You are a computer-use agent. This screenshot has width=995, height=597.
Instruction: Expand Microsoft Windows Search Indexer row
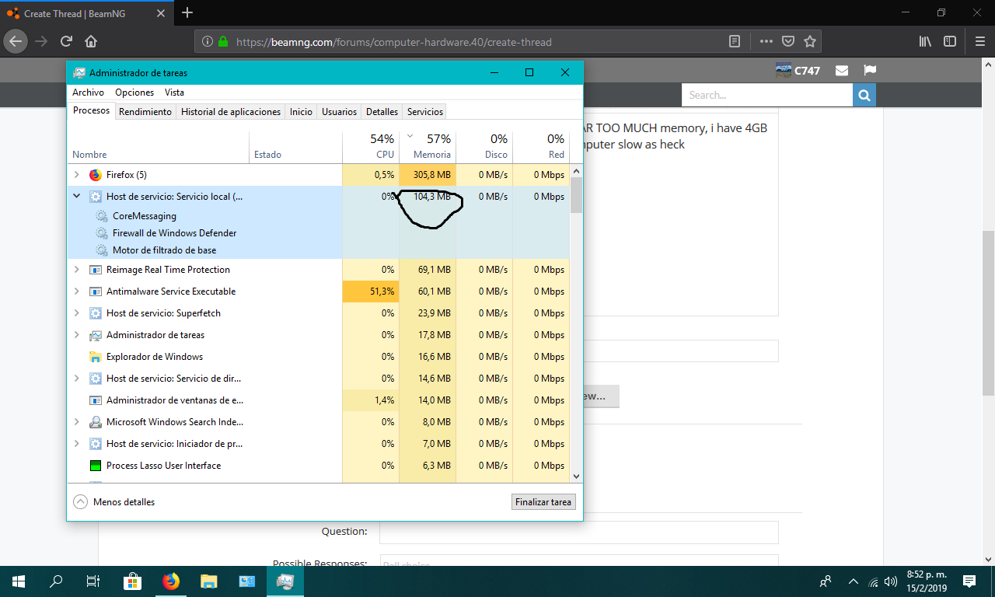[x=76, y=422]
